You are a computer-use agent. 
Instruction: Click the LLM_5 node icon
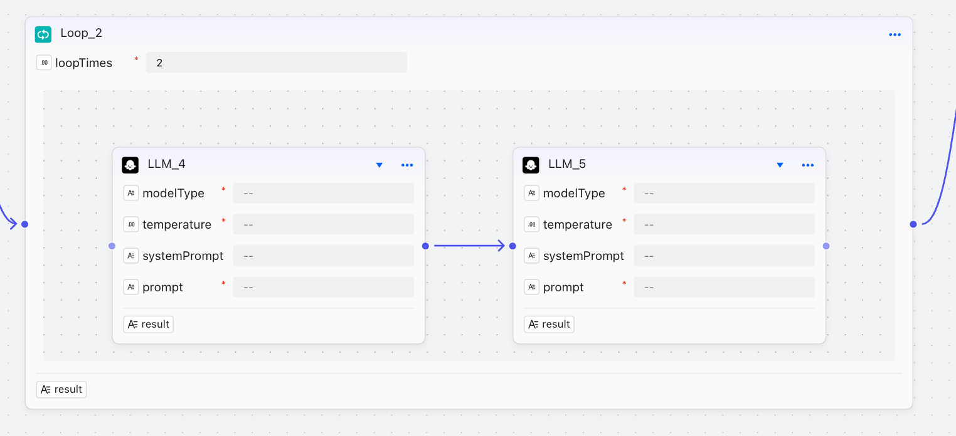(x=531, y=165)
